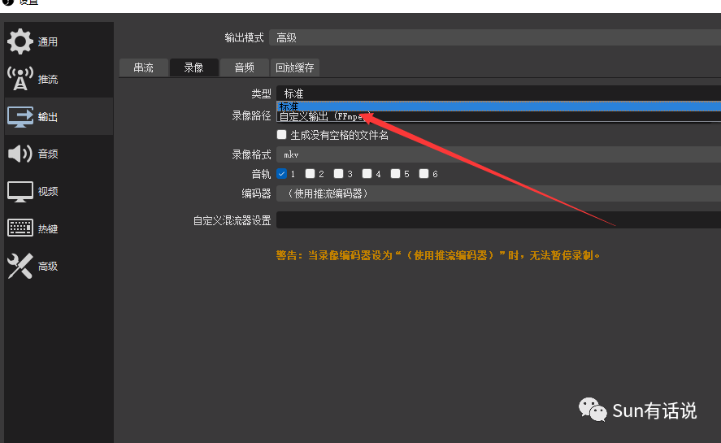Open the 音频 audio speaker icon
This screenshot has width=721, height=443.
pos(20,154)
